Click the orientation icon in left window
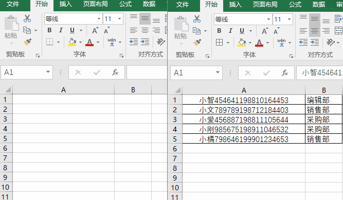 [161, 42]
